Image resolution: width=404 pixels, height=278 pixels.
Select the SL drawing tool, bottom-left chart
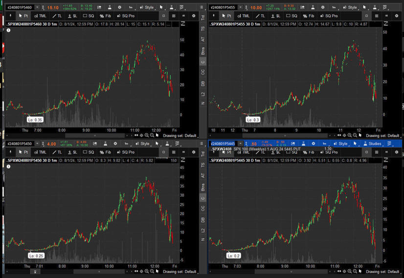point(73,152)
